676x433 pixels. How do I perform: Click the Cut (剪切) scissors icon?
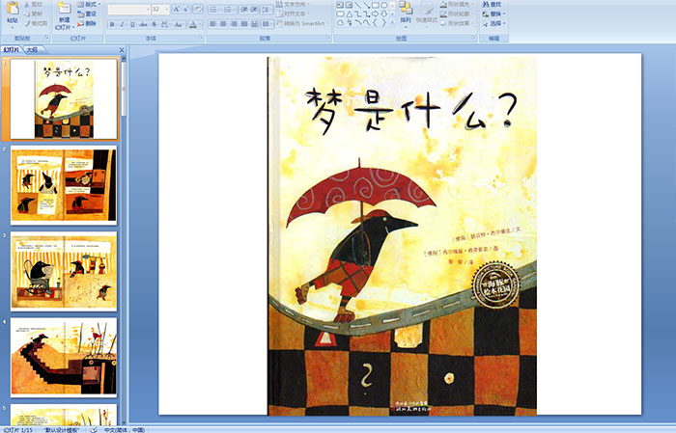pyautogui.click(x=27, y=4)
